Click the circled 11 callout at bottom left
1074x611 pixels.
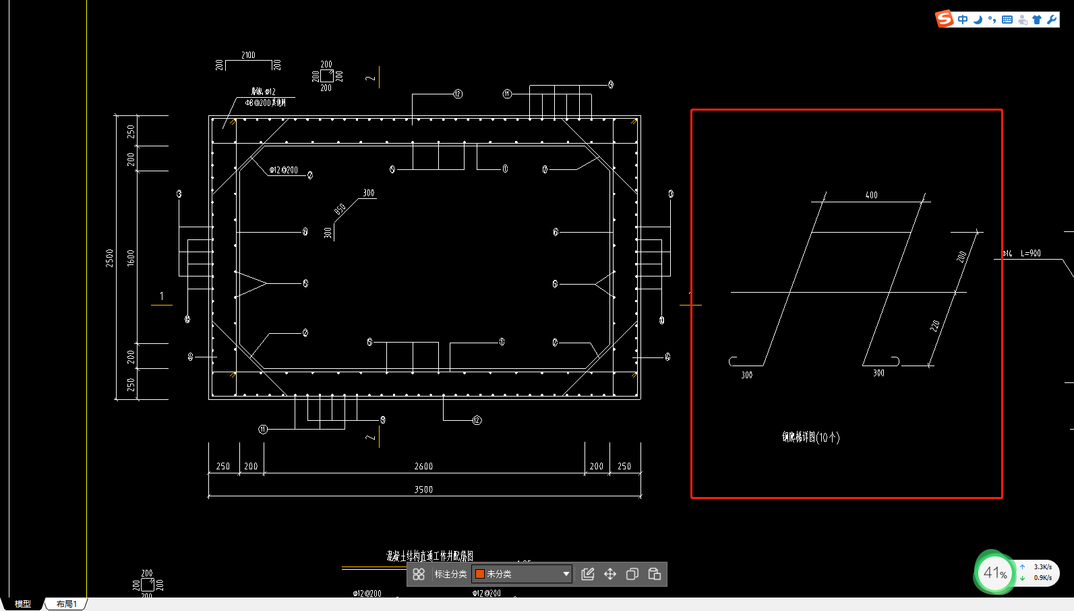pos(263,429)
